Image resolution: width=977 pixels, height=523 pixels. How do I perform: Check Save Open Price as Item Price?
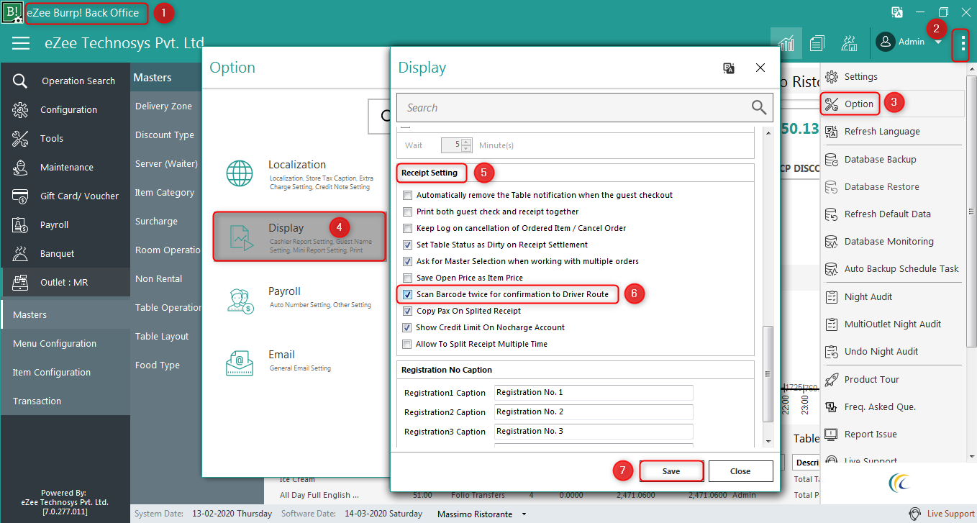(408, 278)
